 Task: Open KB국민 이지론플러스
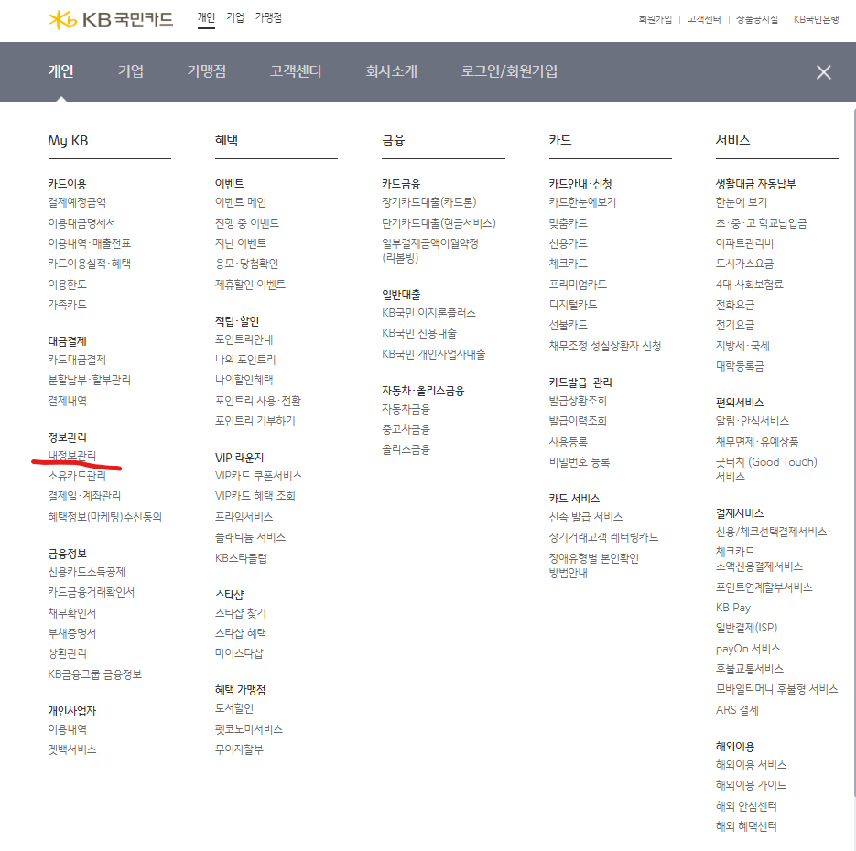click(x=428, y=313)
